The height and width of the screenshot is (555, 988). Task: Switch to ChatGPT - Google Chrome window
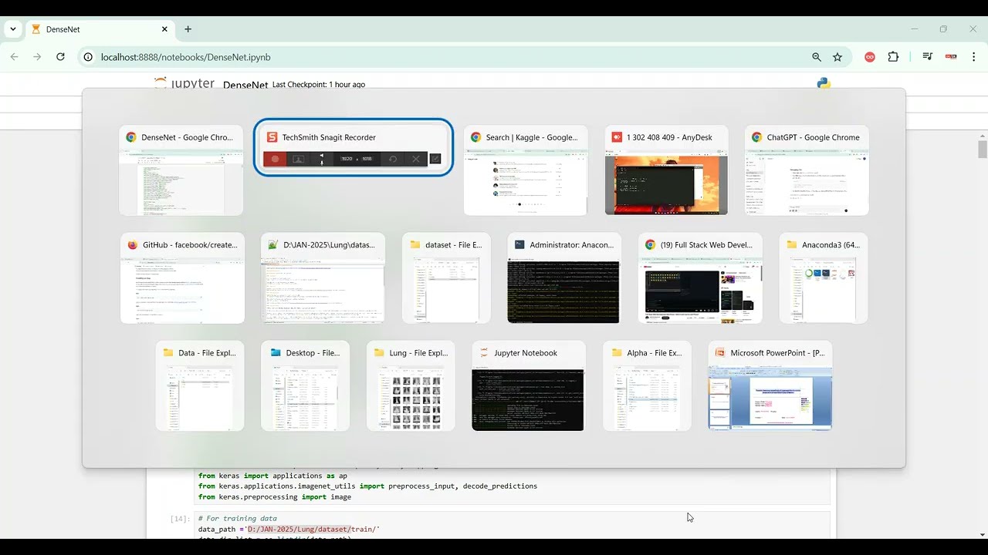click(807, 170)
